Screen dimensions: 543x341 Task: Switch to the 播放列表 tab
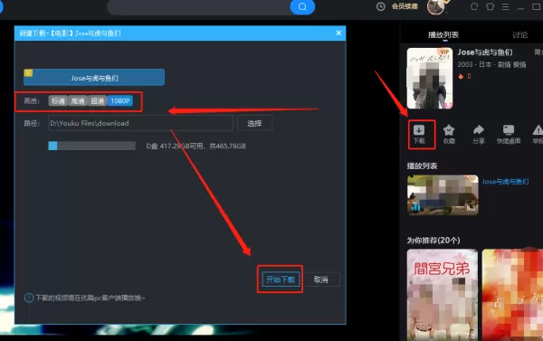pos(443,34)
